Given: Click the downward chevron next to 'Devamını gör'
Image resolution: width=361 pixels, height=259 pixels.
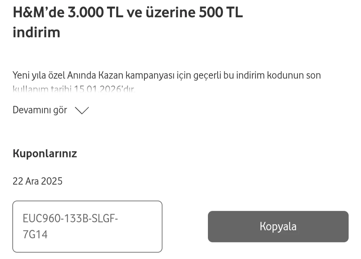Looking at the screenshot, I should point(82,110).
